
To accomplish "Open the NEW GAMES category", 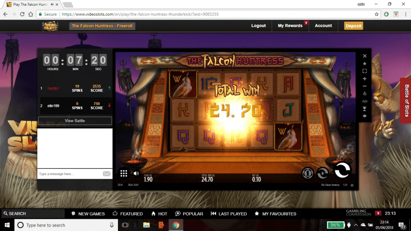I will click(x=88, y=214).
